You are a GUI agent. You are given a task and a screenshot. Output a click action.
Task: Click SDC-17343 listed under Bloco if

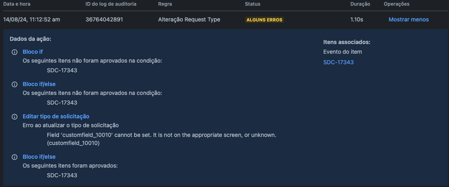pos(62,70)
